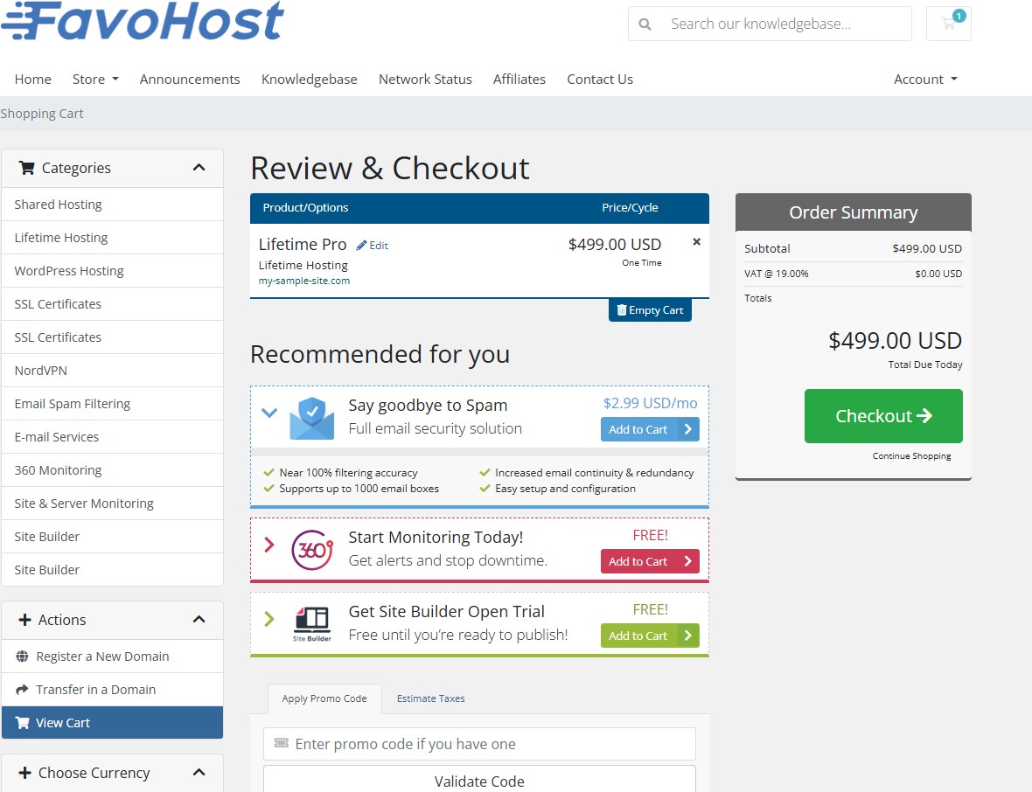Click the 360 Monitoring logo icon

coord(311,550)
